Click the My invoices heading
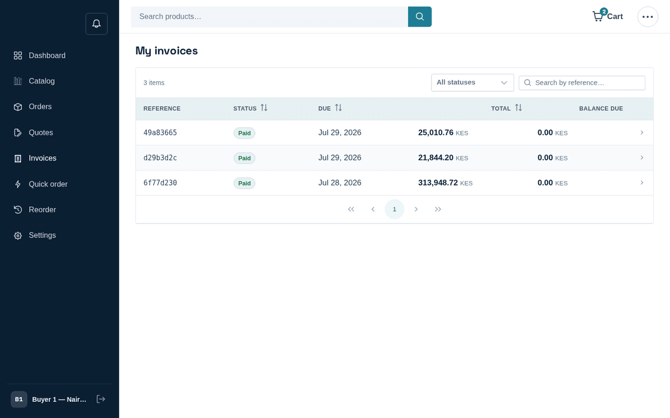670x418 pixels. [166, 51]
